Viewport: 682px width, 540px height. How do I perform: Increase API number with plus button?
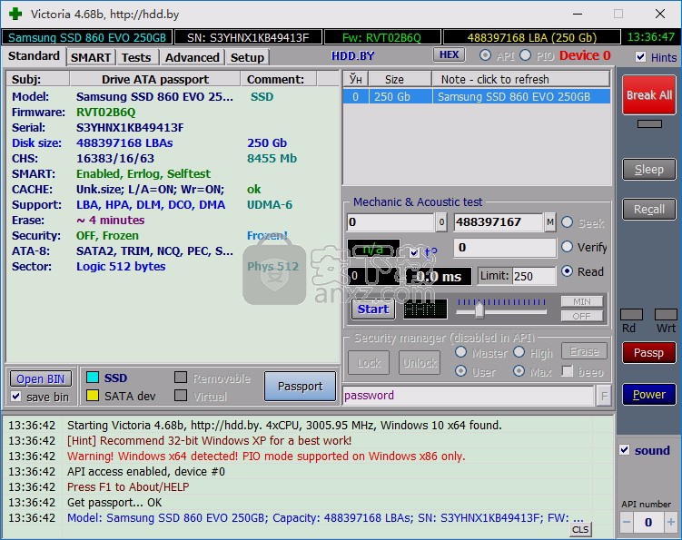click(x=670, y=522)
